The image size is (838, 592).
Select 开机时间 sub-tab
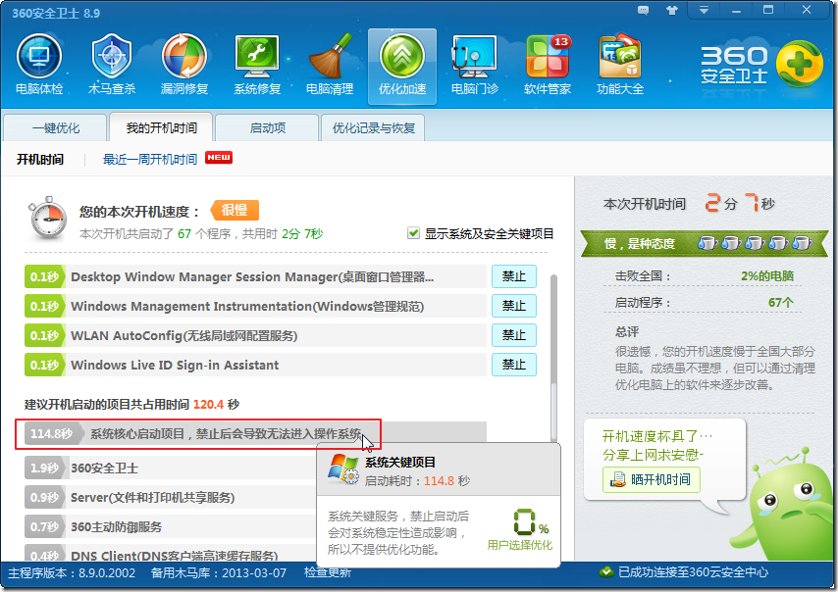coord(40,159)
